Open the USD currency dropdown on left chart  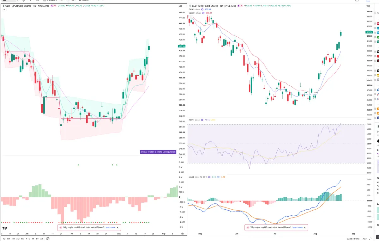182,6
